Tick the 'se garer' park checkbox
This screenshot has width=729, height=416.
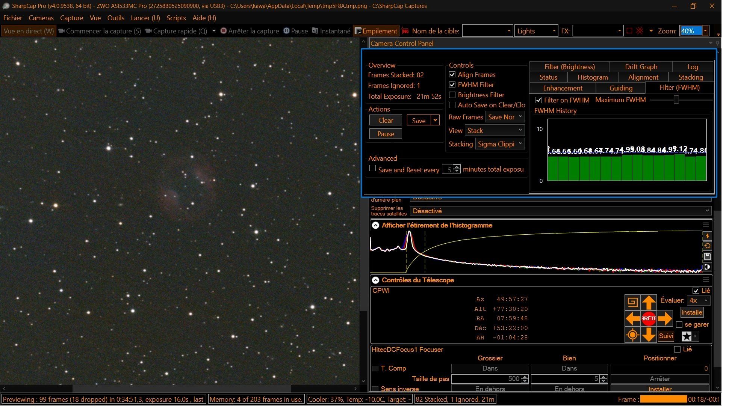pyautogui.click(x=679, y=324)
